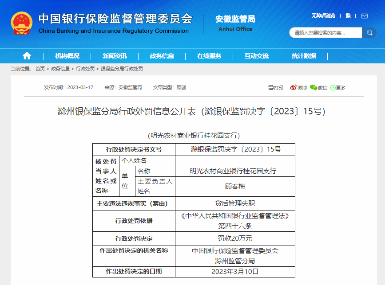This screenshot has width=385, height=285.
Task: Click the 作出处罚决定的日期 cell
Action: tap(134, 272)
